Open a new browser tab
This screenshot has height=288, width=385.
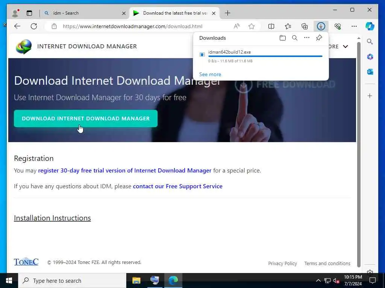(227, 13)
